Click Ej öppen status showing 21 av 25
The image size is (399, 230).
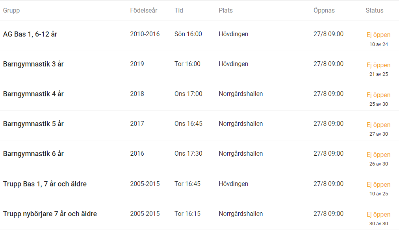379,65
